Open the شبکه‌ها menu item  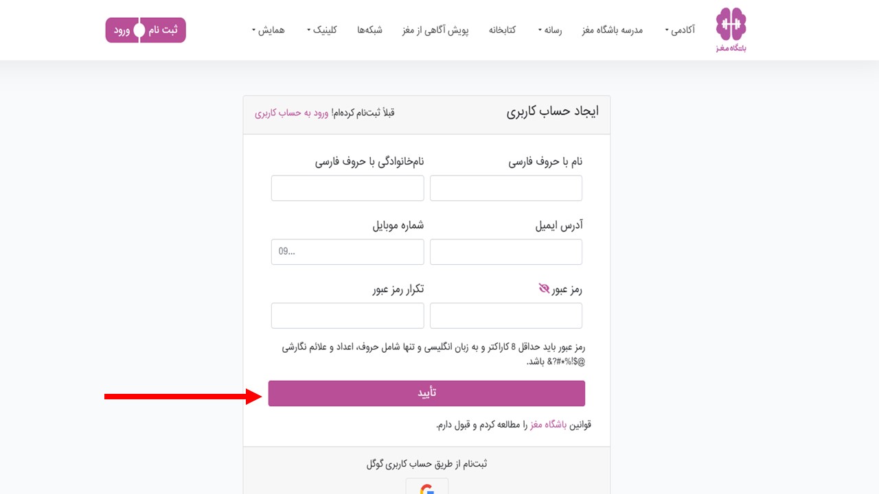pyautogui.click(x=369, y=30)
